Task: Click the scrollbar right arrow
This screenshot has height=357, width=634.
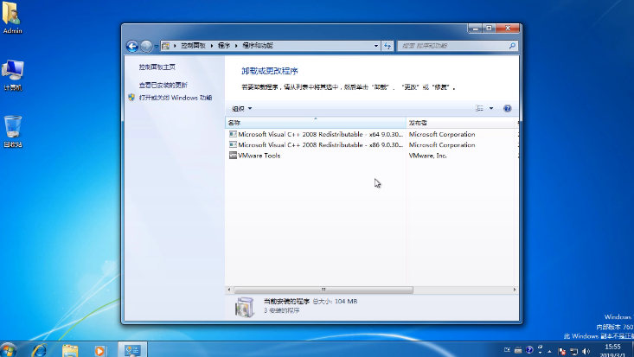Action: (x=515, y=290)
